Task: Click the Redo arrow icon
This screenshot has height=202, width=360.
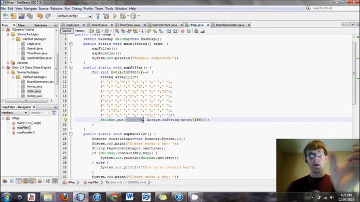Action: click(x=48, y=16)
